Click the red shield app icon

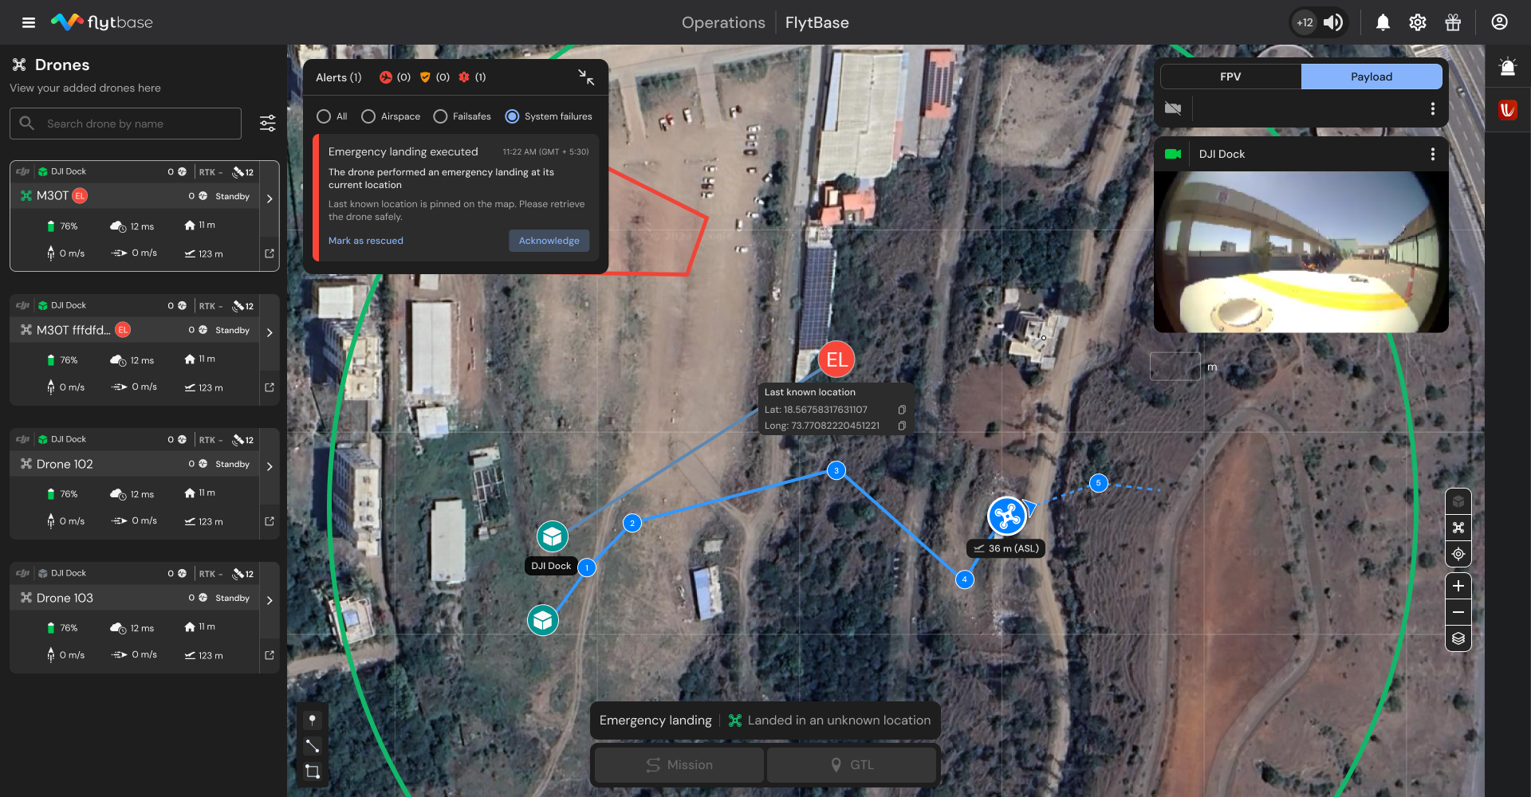coord(1507,110)
